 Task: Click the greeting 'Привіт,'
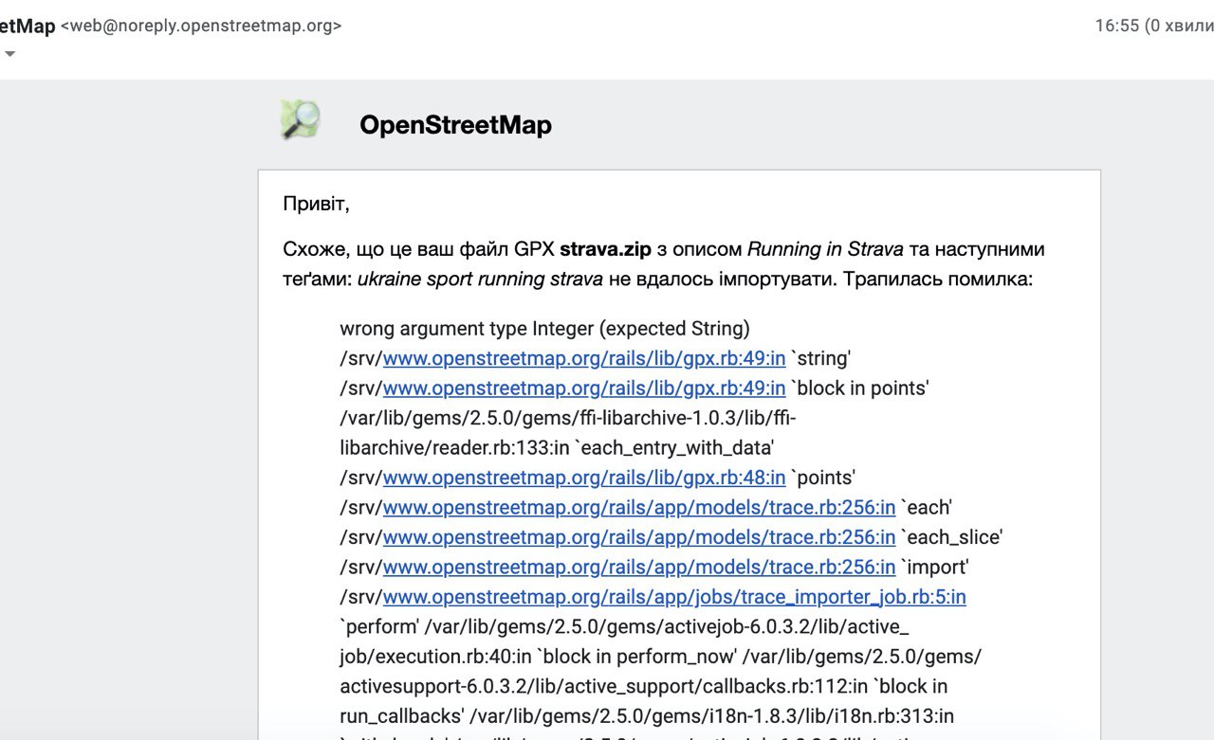click(x=316, y=204)
